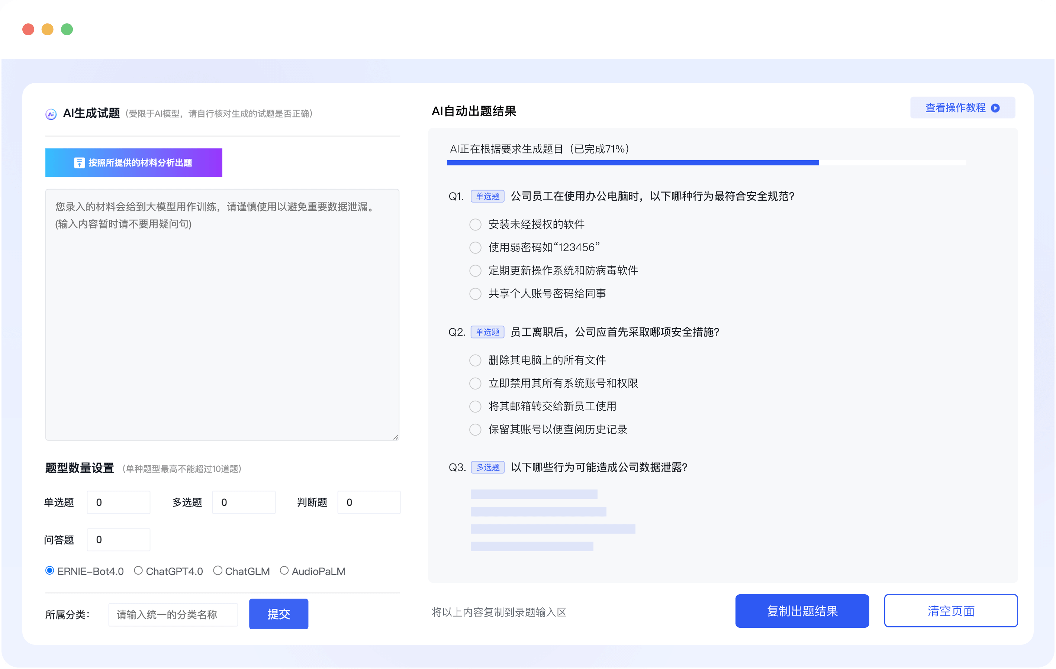Click the "判断题" count input box
This screenshot has height=669, width=1056.
coord(368,502)
